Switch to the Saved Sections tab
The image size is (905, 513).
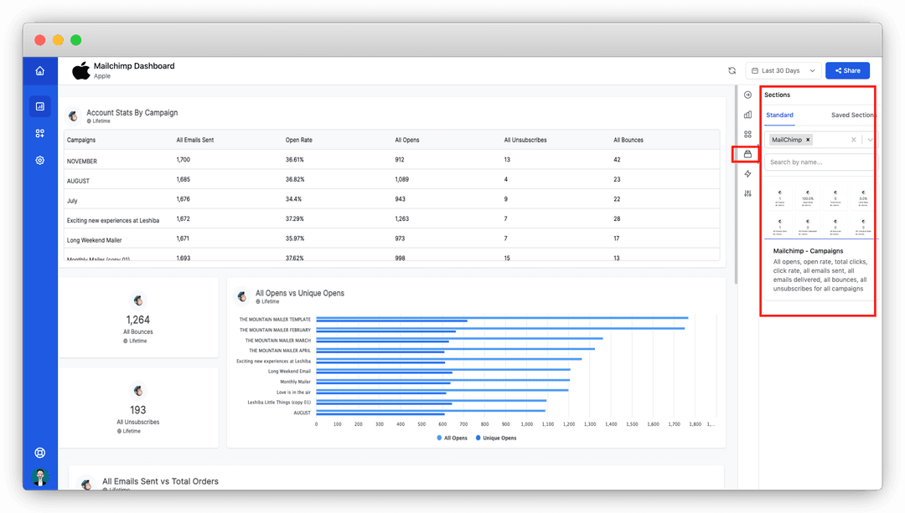coord(852,115)
